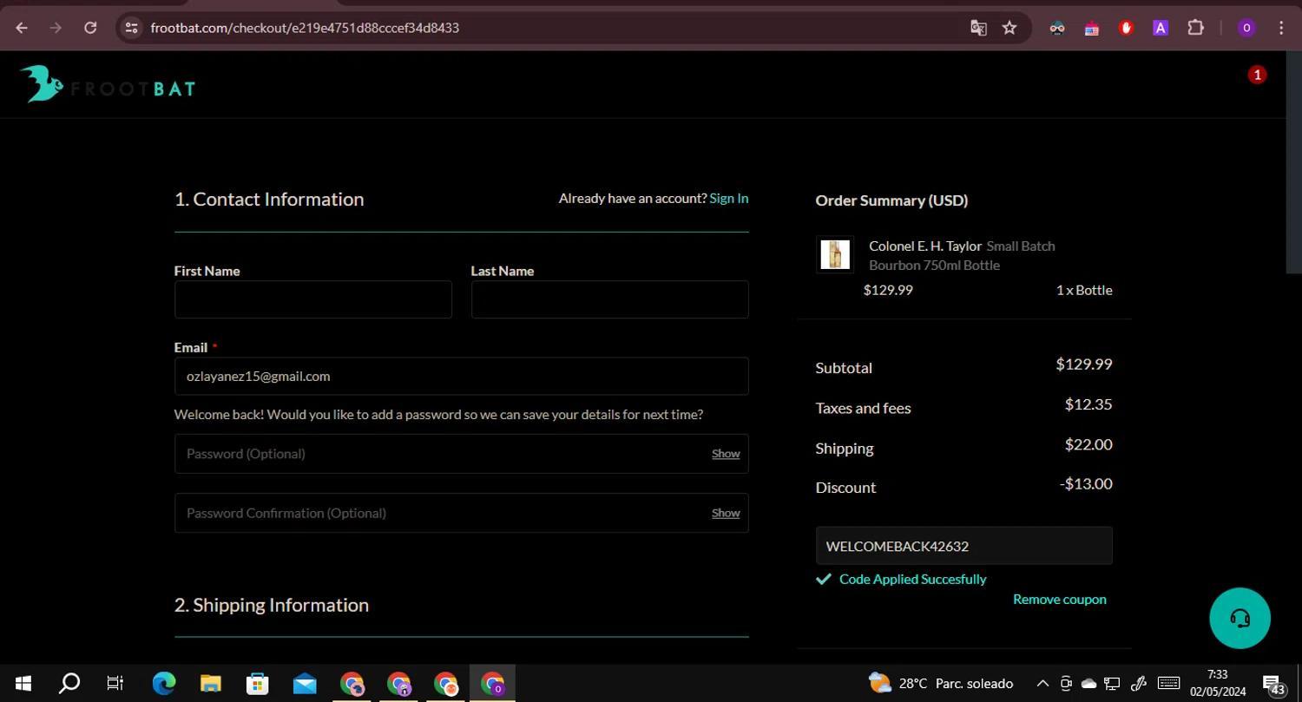
Task: Reload the checkout page
Action: coord(90,28)
